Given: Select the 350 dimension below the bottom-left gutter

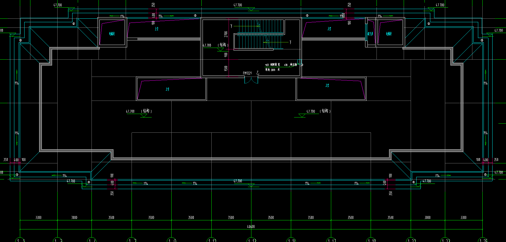Looking at the screenshot, I should click(x=112, y=193).
